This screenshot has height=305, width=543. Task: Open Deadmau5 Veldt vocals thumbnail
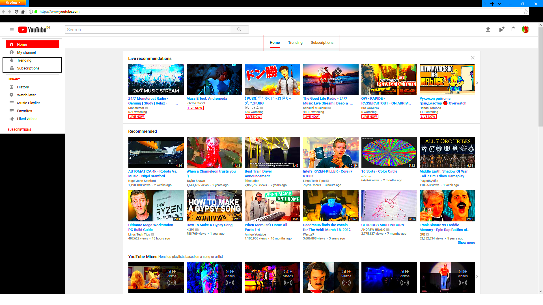point(331,206)
